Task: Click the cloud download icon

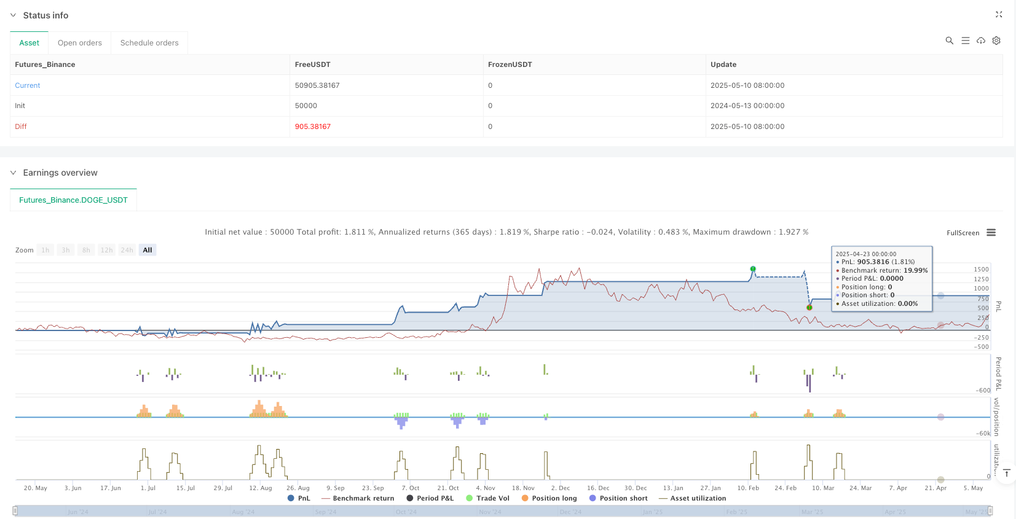Action: [981, 41]
